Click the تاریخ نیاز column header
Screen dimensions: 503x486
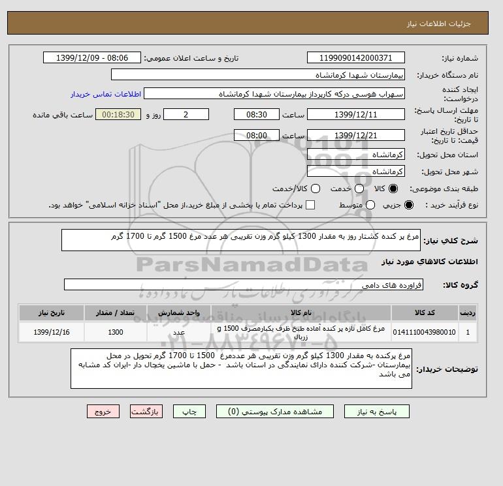pyautogui.click(x=52, y=312)
